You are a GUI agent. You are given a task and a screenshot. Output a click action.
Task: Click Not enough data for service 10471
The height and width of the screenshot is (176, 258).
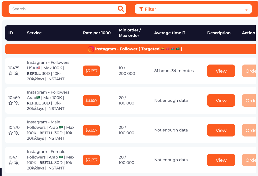coord(171,160)
